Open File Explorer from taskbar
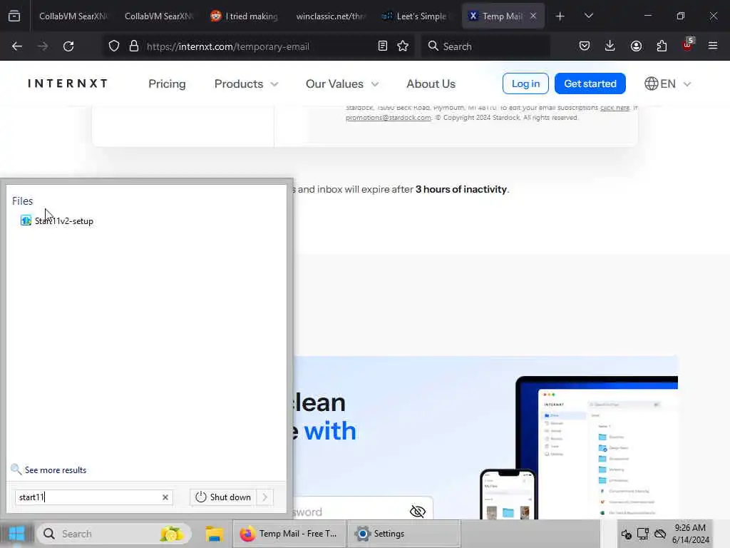Viewport: 730px width, 548px height. pos(214,534)
